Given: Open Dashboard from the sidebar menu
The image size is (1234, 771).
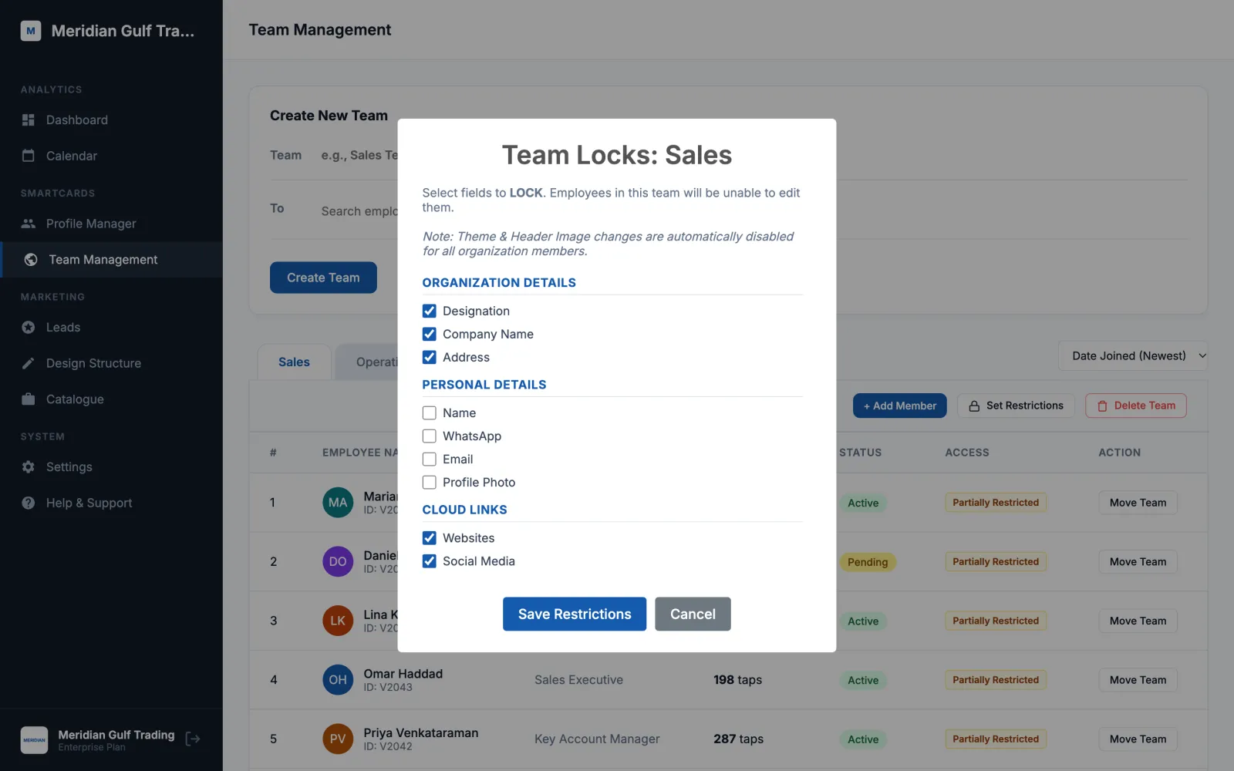Looking at the screenshot, I should coord(111,120).
